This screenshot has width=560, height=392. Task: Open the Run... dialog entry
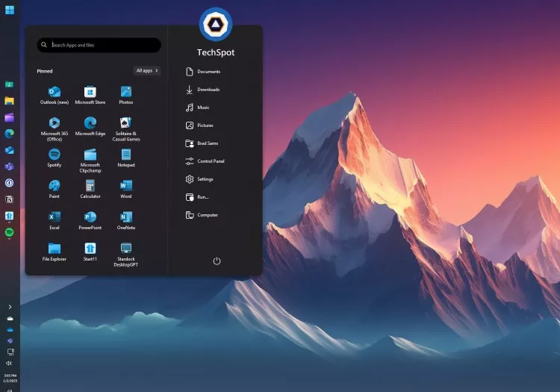coord(197,196)
